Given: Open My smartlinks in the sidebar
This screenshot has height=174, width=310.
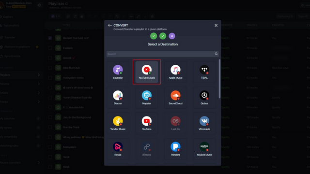Looking at the screenshot, I should (9, 137).
